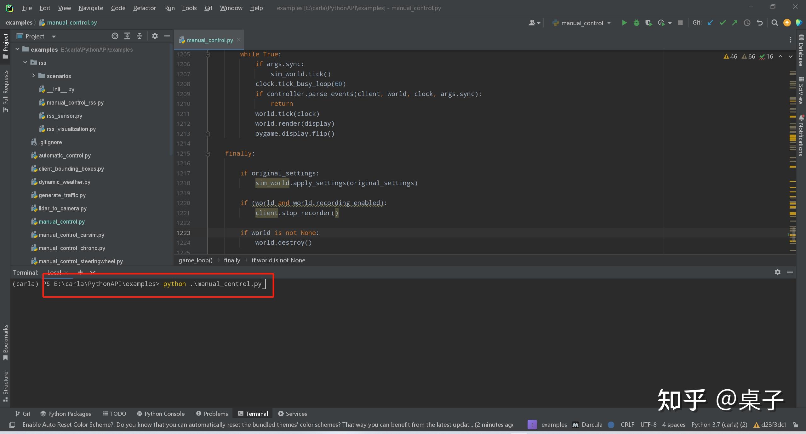Open the Refactor menu

click(144, 8)
